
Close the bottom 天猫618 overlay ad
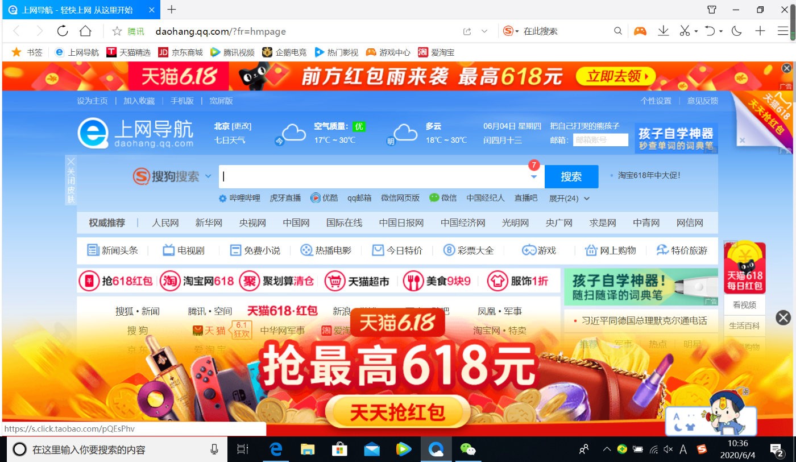click(x=783, y=317)
